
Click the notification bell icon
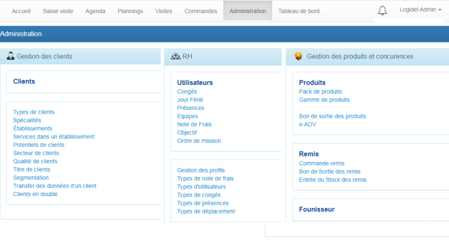tap(382, 11)
